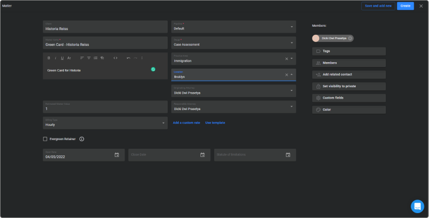Click the Create button

(405, 5)
